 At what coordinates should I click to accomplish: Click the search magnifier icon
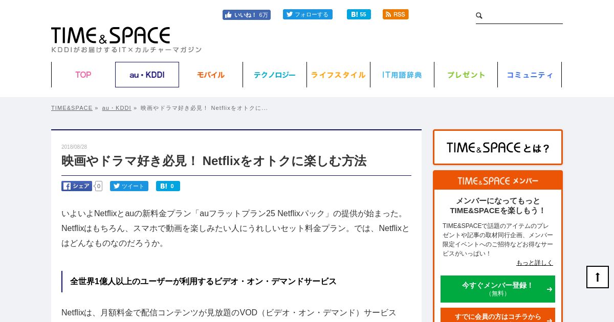click(479, 16)
